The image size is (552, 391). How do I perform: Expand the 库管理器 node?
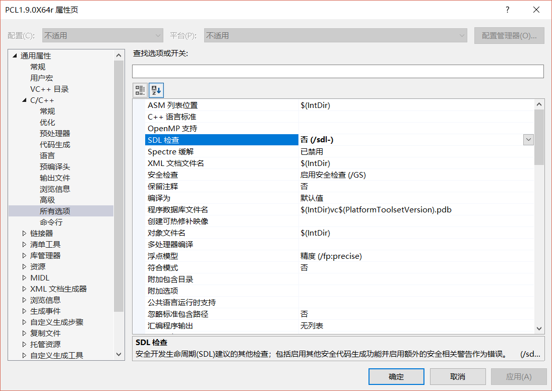[x=24, y=255]
